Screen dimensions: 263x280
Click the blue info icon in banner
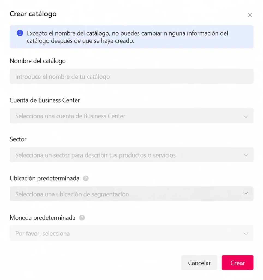tap(20, 33)
